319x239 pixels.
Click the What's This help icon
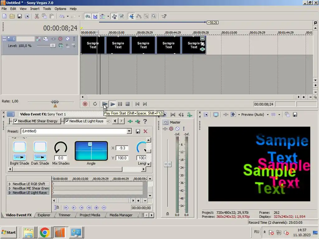click(x=164, y=16)
